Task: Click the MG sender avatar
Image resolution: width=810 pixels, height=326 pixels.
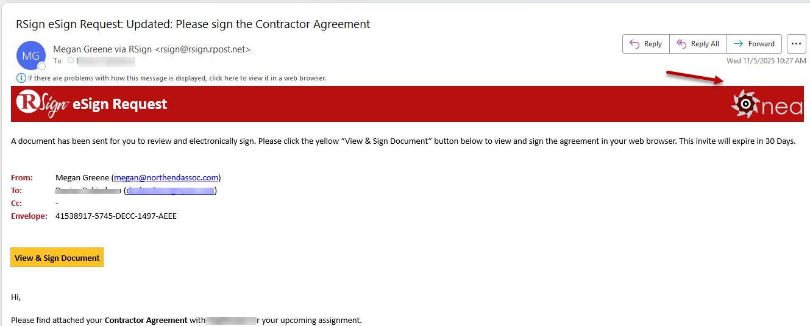Action: click(x=30, y=55)
